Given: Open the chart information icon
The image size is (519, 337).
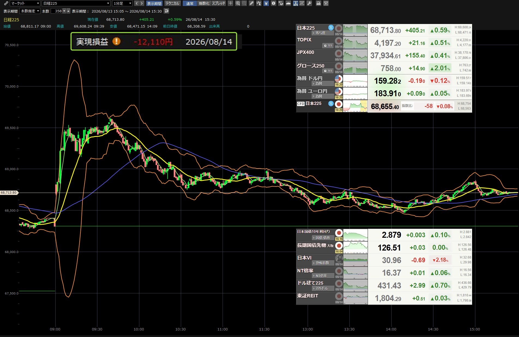Looking at the screenshot, I should coord(274,3).
